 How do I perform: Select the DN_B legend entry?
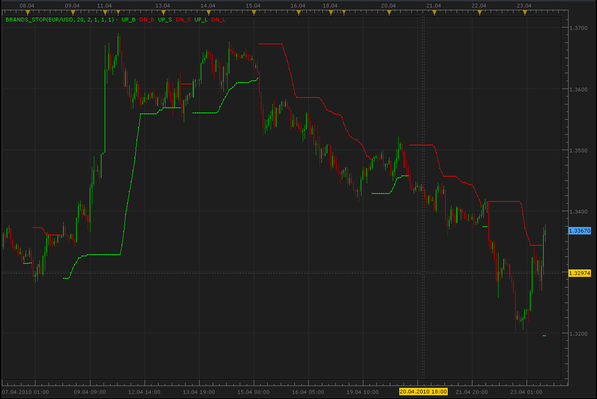coord(146,20)
